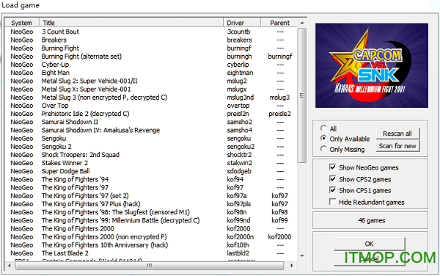
Task: Click the horizontal scrollbar right arrow
Action: (292, 265)
